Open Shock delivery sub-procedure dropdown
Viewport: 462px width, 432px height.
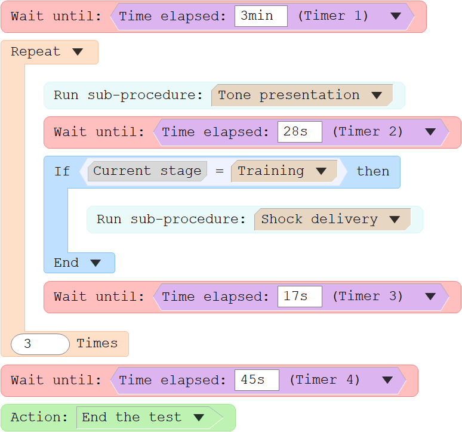tap(394, 220)
